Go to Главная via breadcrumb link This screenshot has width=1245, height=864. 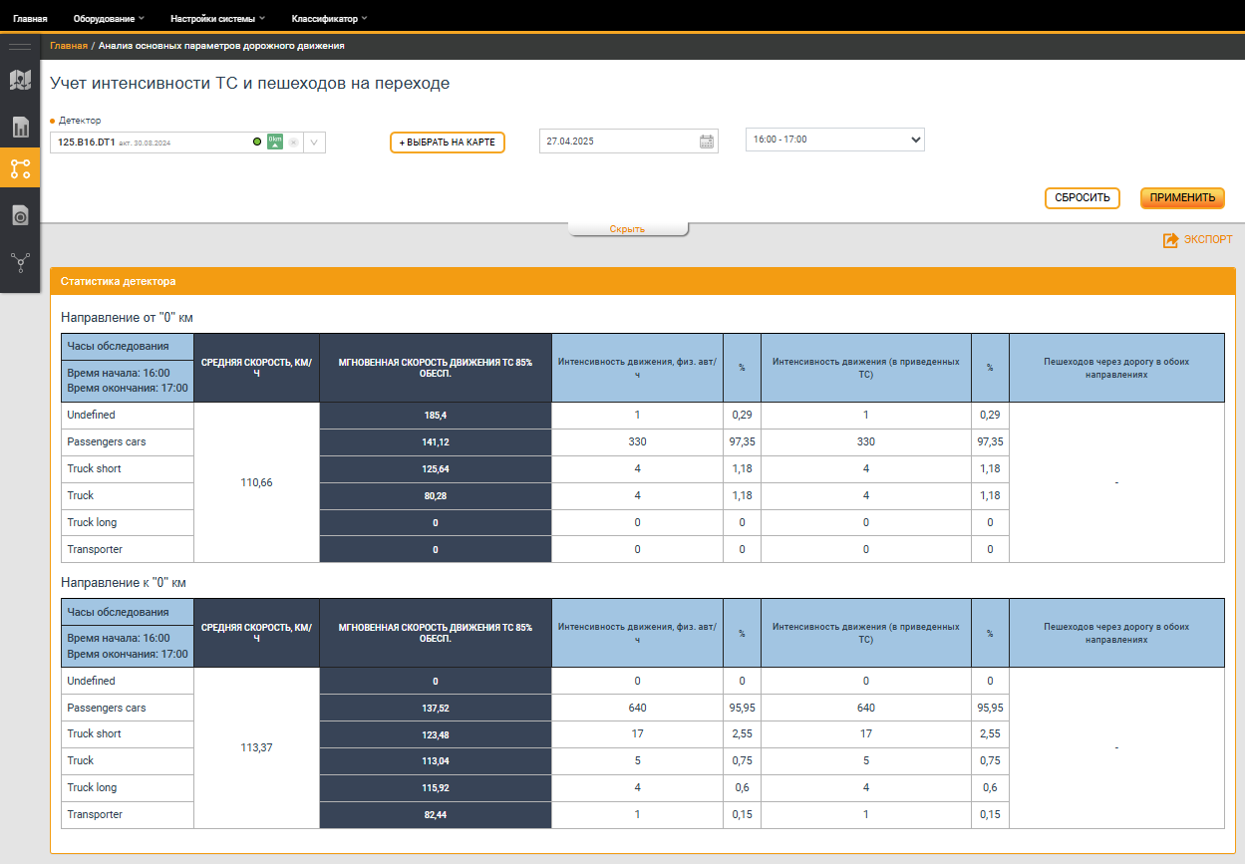coord(69,46)
